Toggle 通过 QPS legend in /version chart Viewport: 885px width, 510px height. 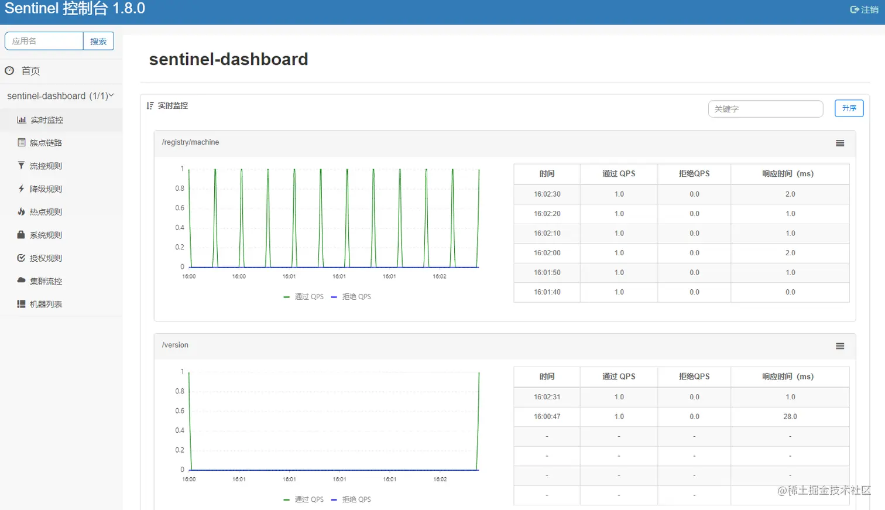[303, 499]
